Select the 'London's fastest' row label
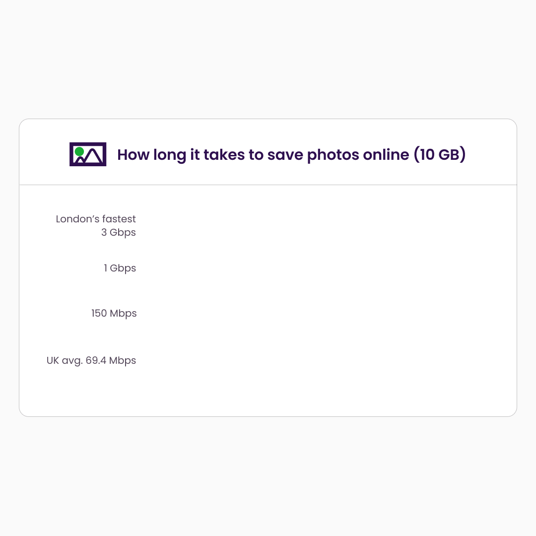This screenshot has height=536, width=536. click(x=96, y=219)
